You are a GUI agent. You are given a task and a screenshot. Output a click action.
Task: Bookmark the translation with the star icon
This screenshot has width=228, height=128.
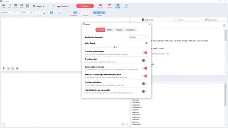pos(4,124)
